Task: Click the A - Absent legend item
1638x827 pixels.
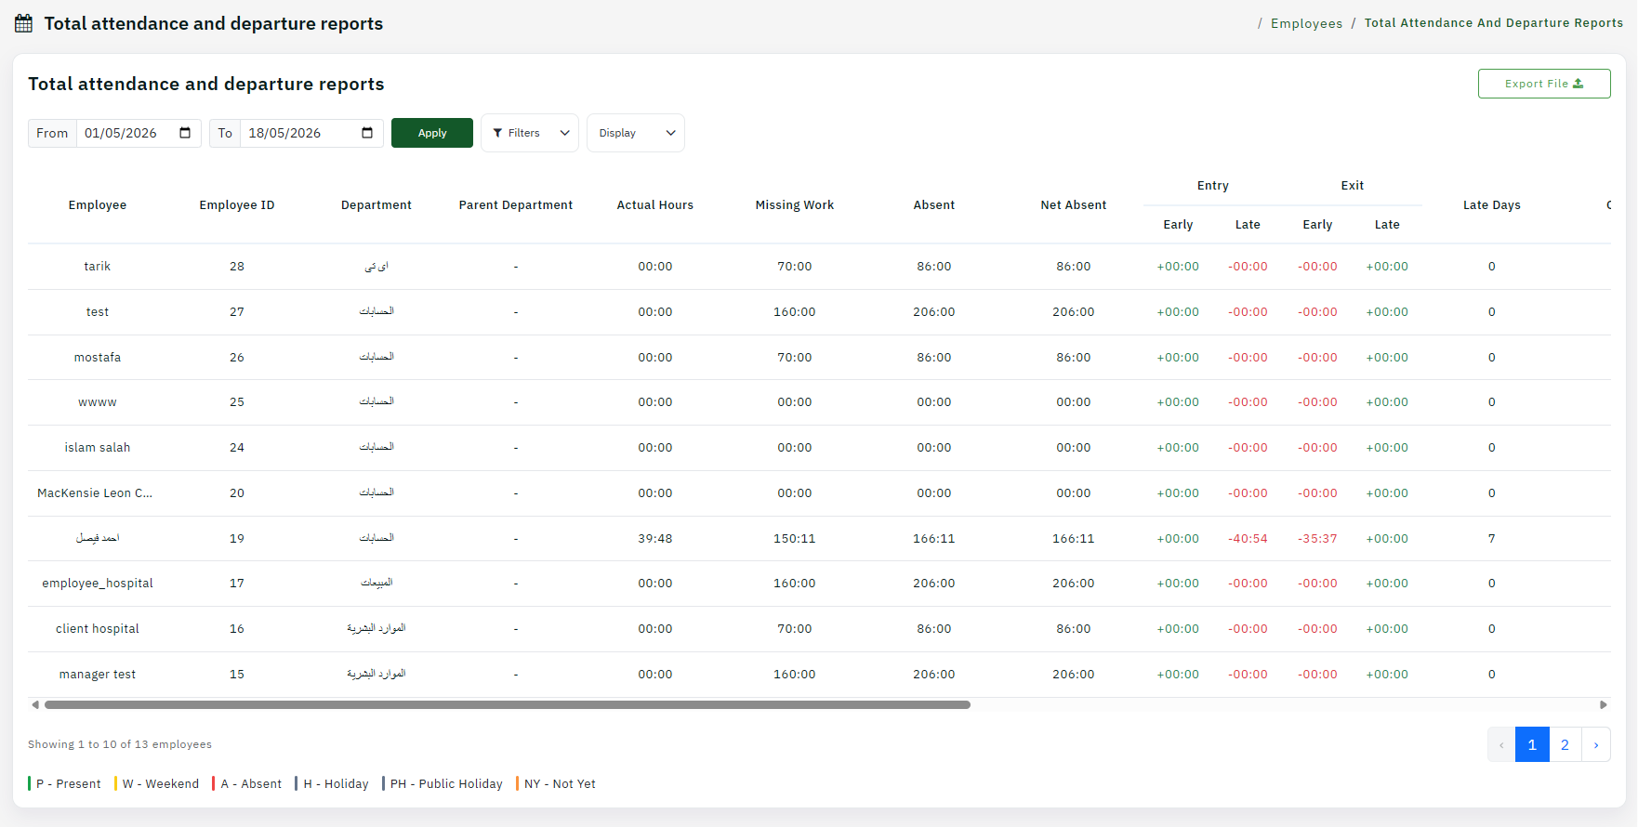Action: 247,784
